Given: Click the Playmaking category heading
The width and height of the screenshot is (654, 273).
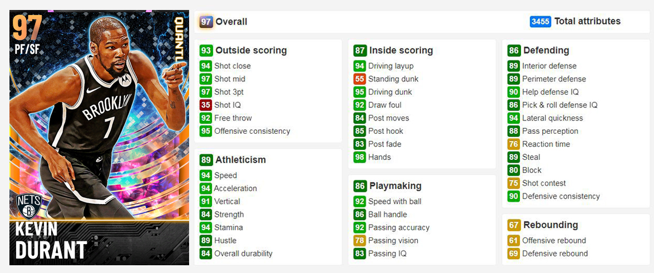Looking at the screenshot, I should click(395, 186).
